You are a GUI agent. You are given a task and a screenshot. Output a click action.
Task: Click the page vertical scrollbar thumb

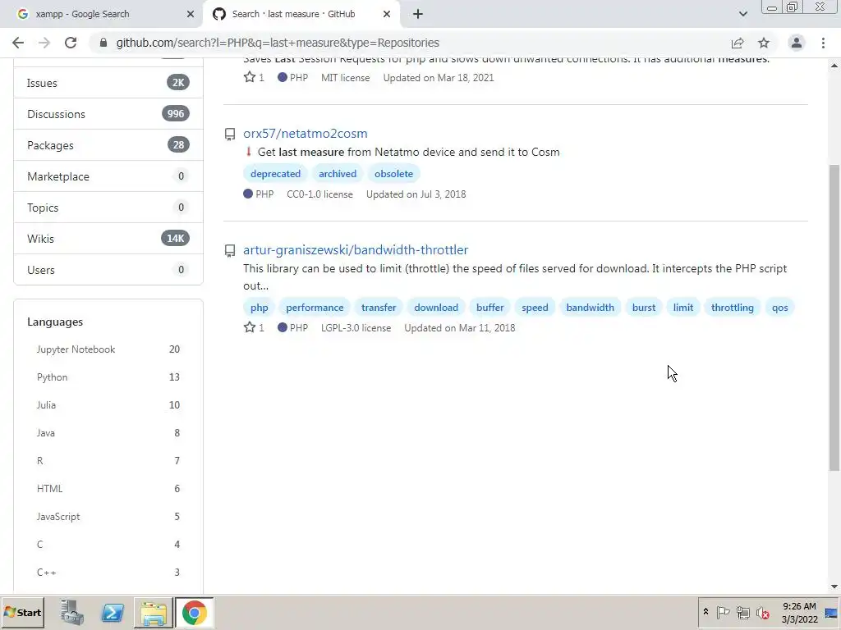click(834, 317)
